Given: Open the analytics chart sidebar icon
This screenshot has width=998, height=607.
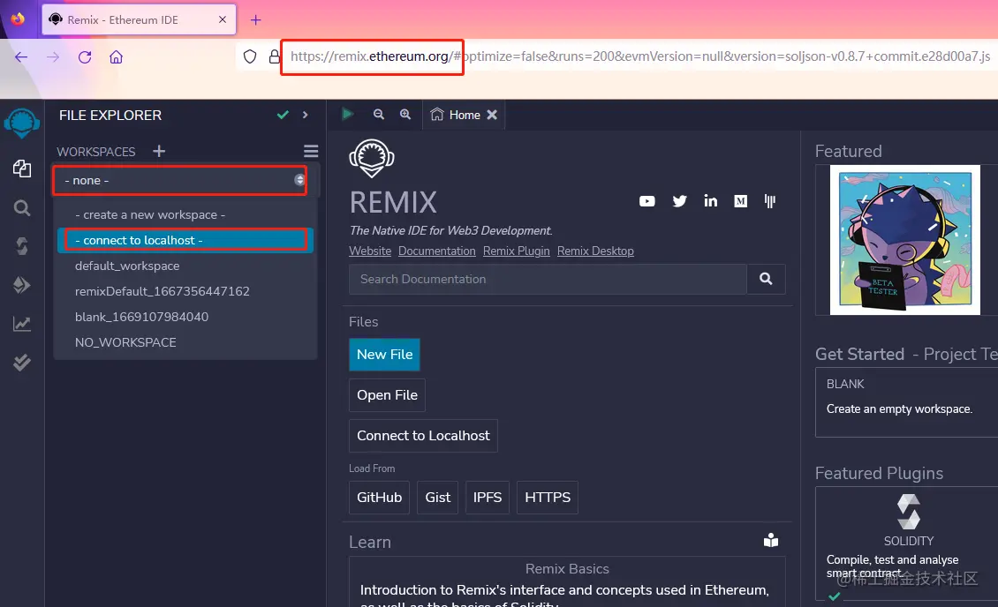Looking at the screenshot, I should point(22,324).
